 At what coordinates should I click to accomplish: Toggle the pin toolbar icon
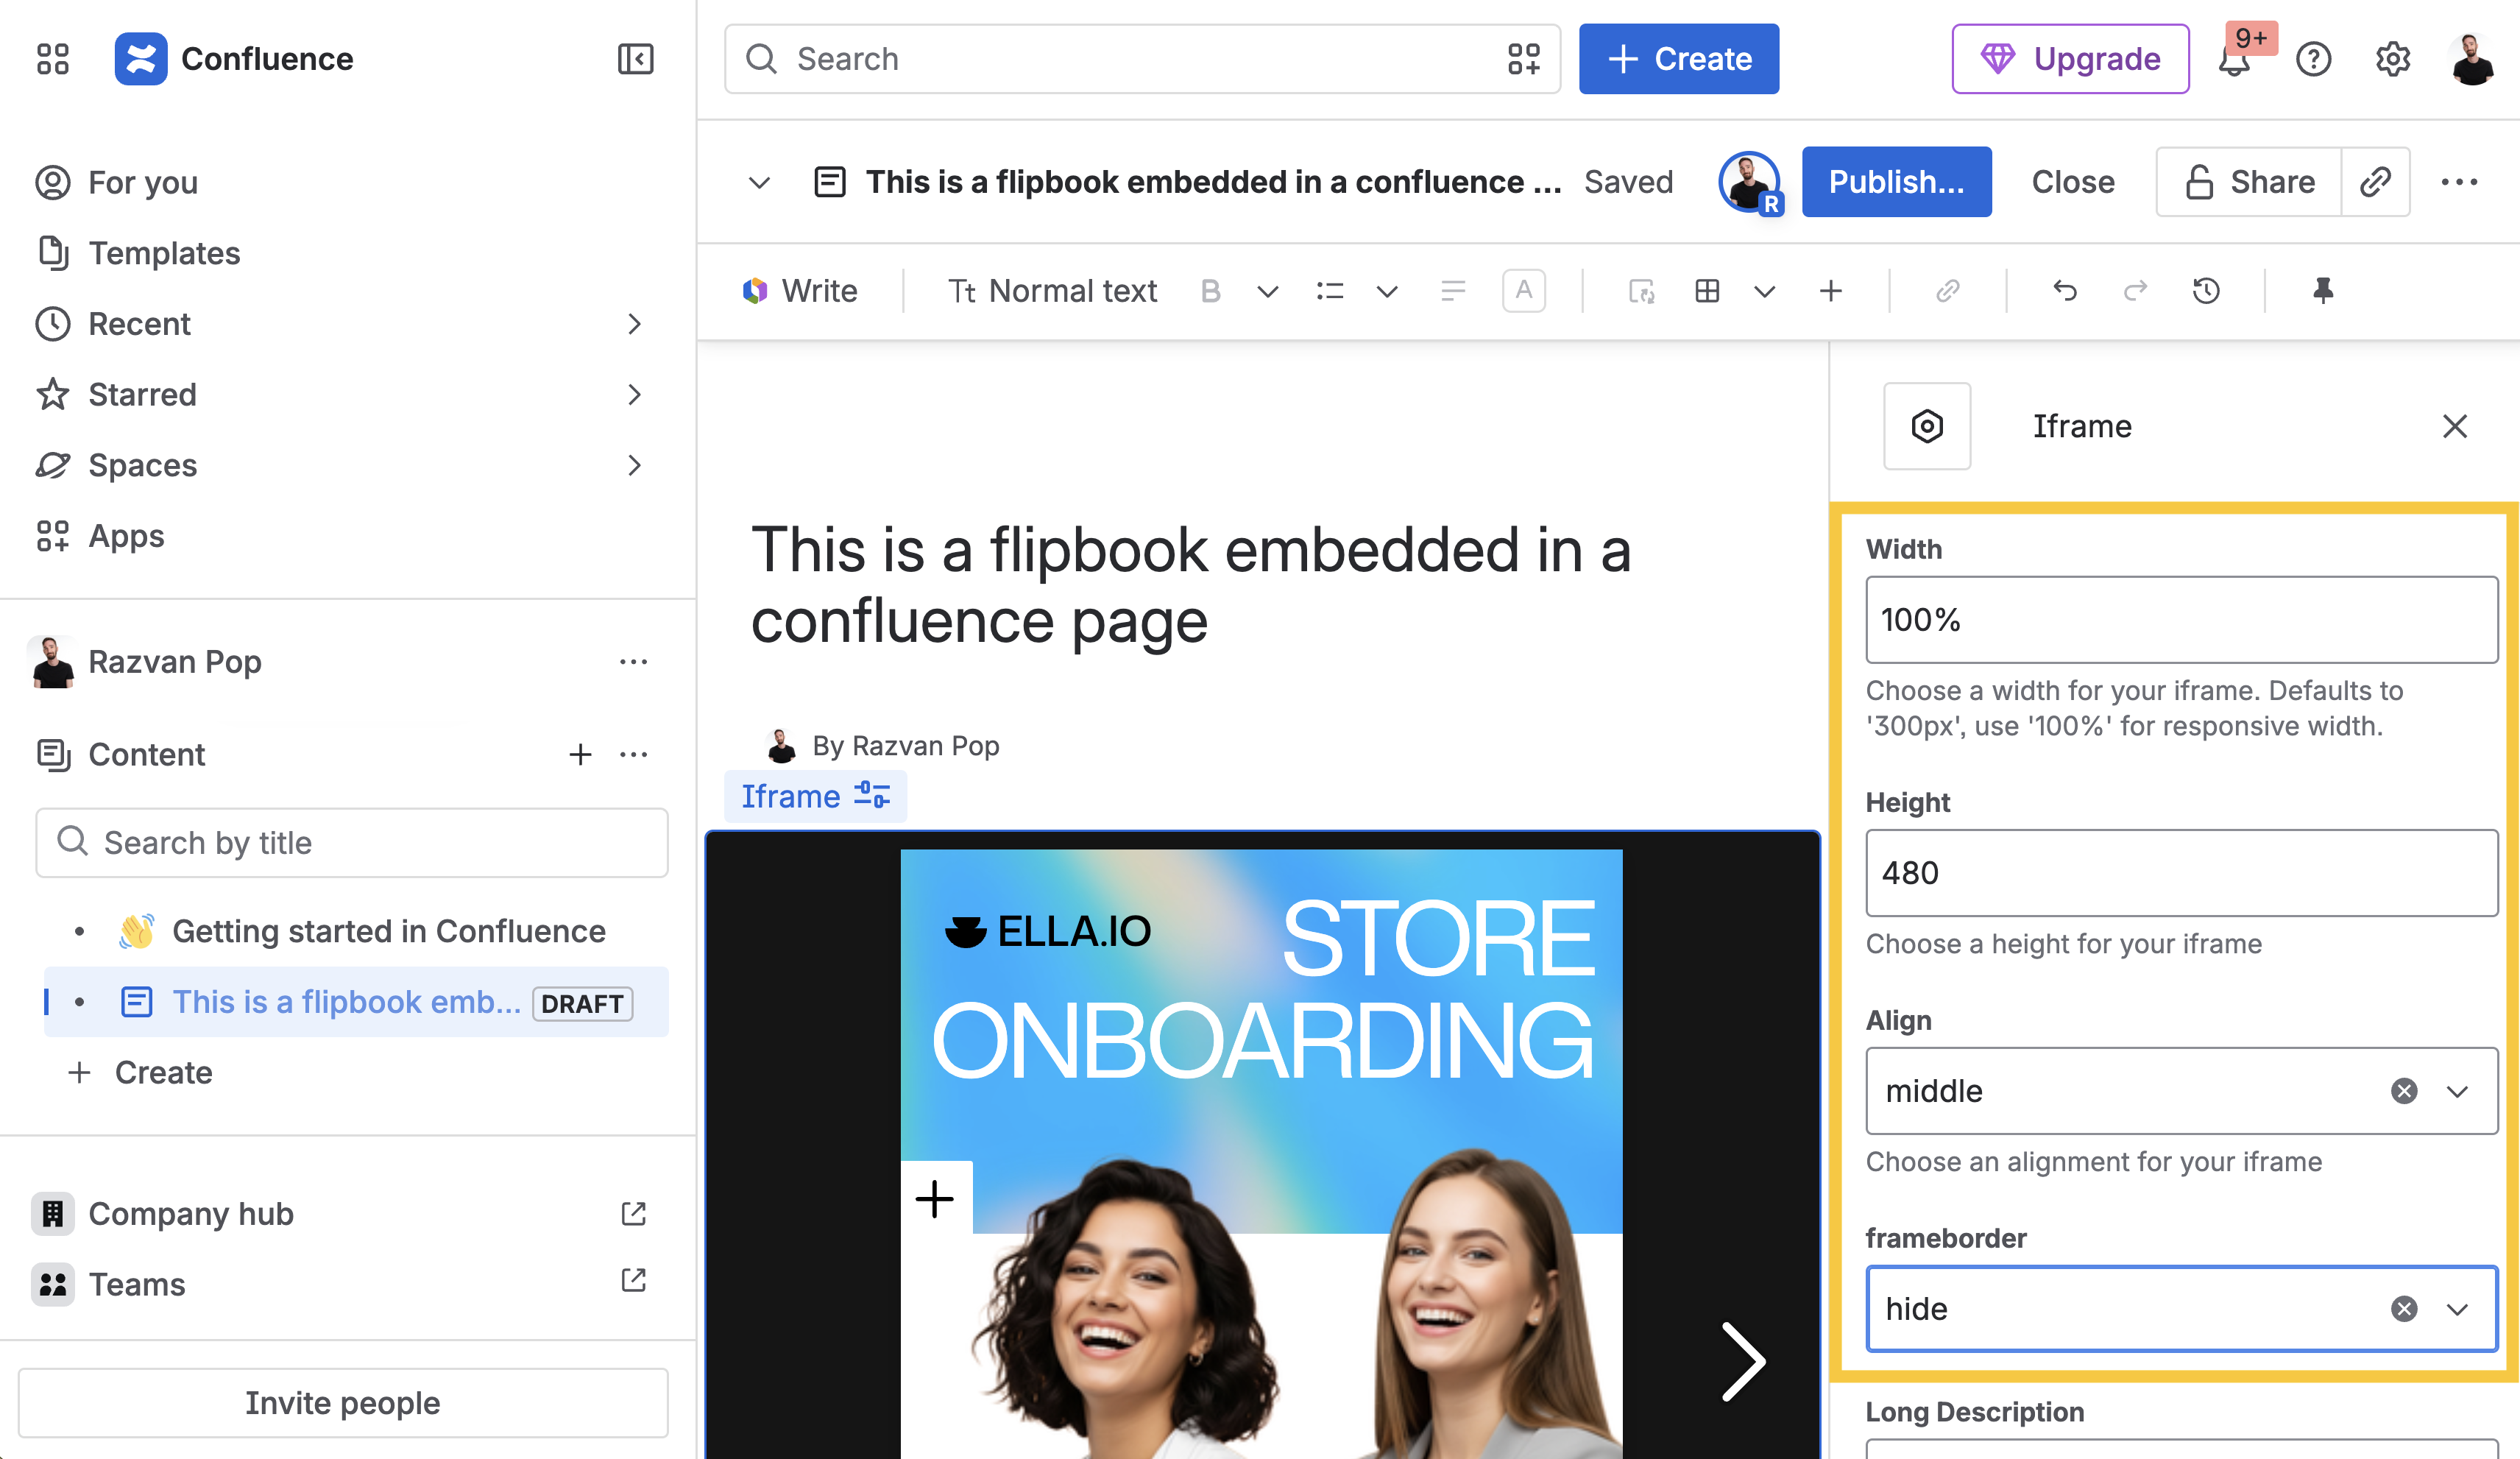[2322, 291]
